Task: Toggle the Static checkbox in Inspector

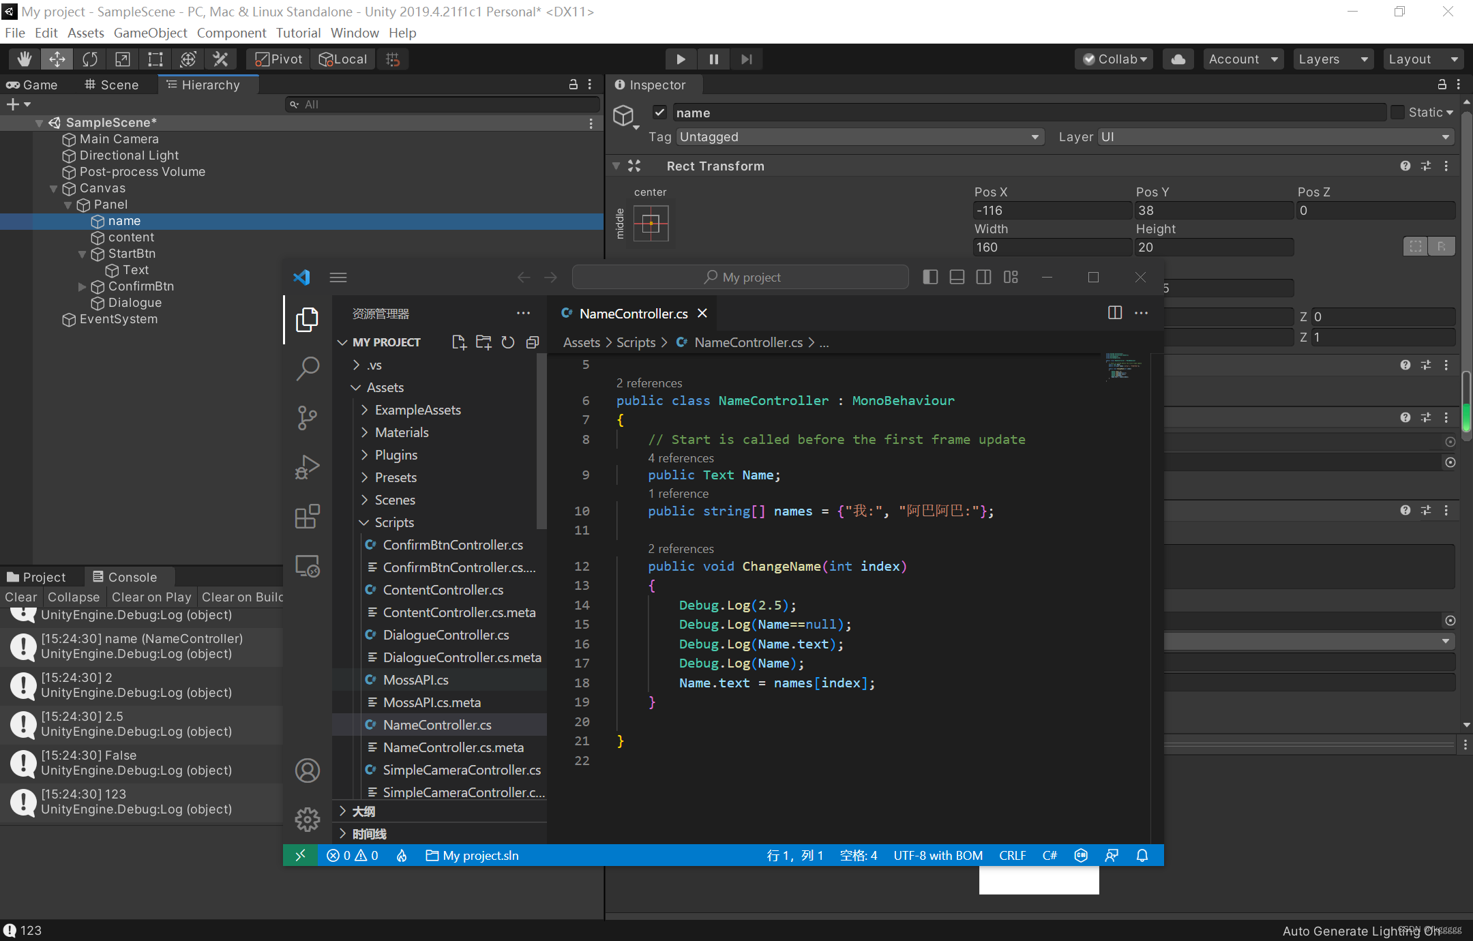Action: (1397, 113)
